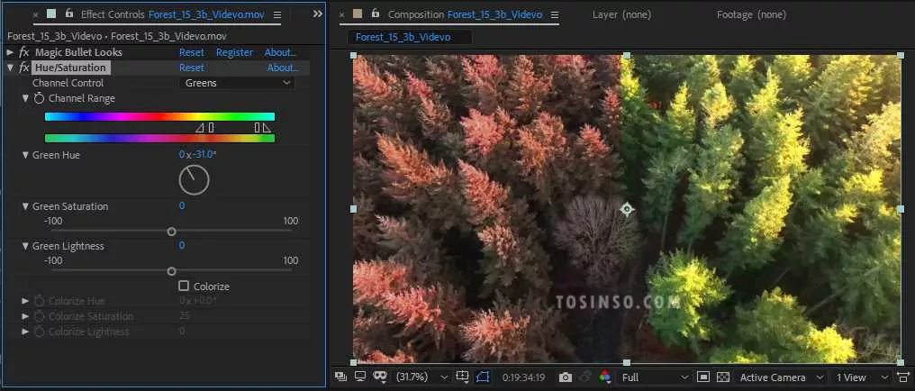Close the Composition panel
The width and height of the screenshot is (915, 391).
344,14
